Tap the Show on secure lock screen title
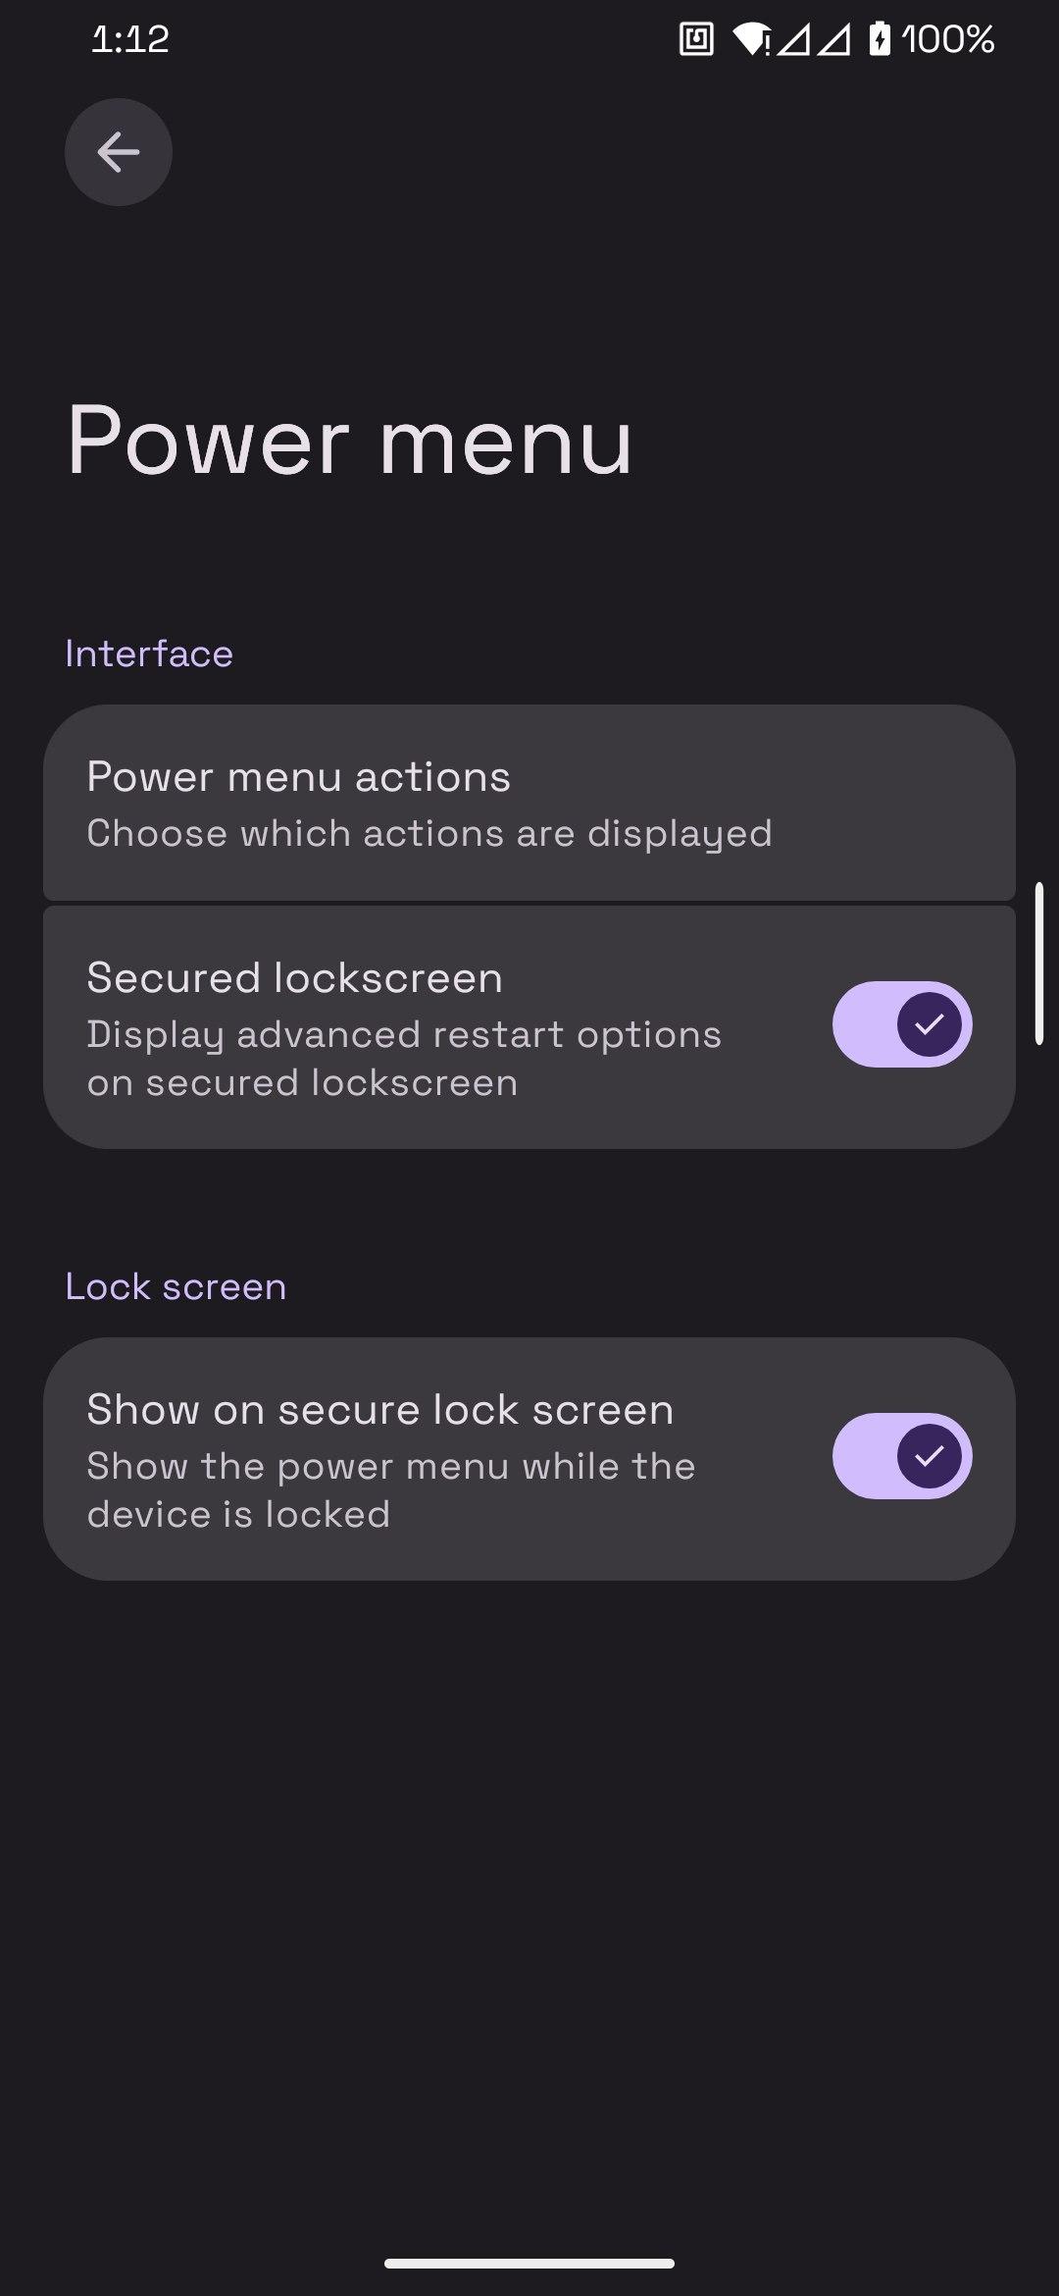The image size is (1059, 2296). tap(380, 1410)
